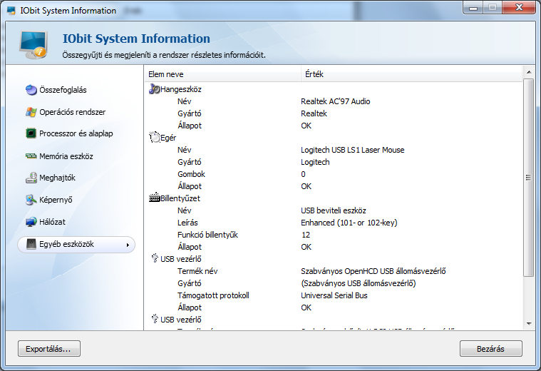Open the Operációs rendszer section
This screenshot has height=371, width=541.
pos(73,112)
